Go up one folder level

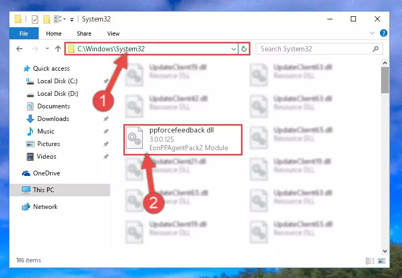coord(58,49)
